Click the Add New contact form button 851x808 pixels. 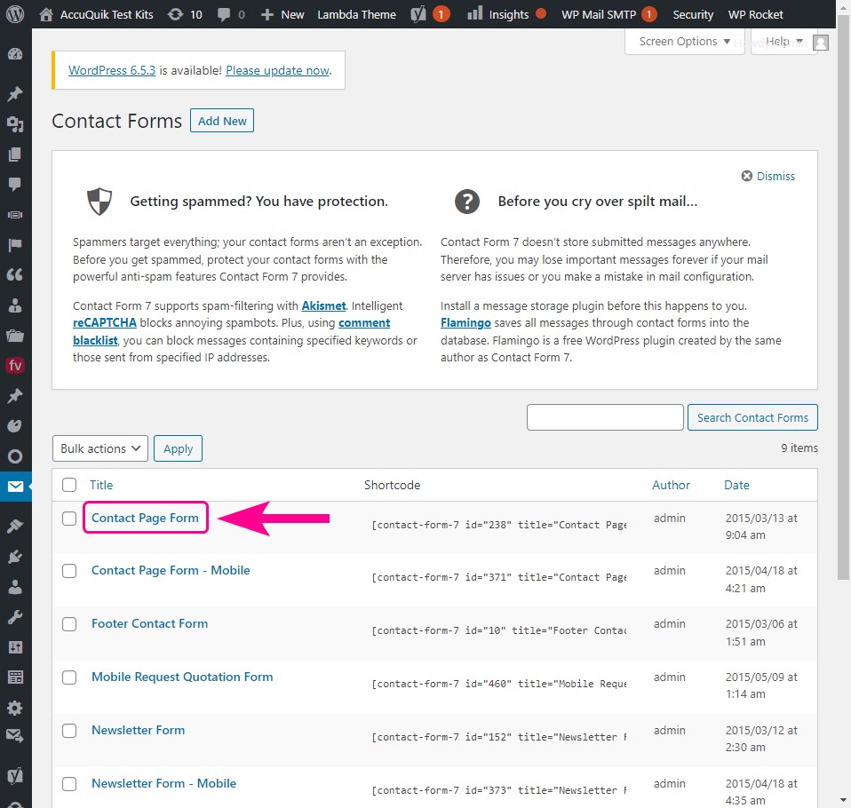tap(222, 121)
